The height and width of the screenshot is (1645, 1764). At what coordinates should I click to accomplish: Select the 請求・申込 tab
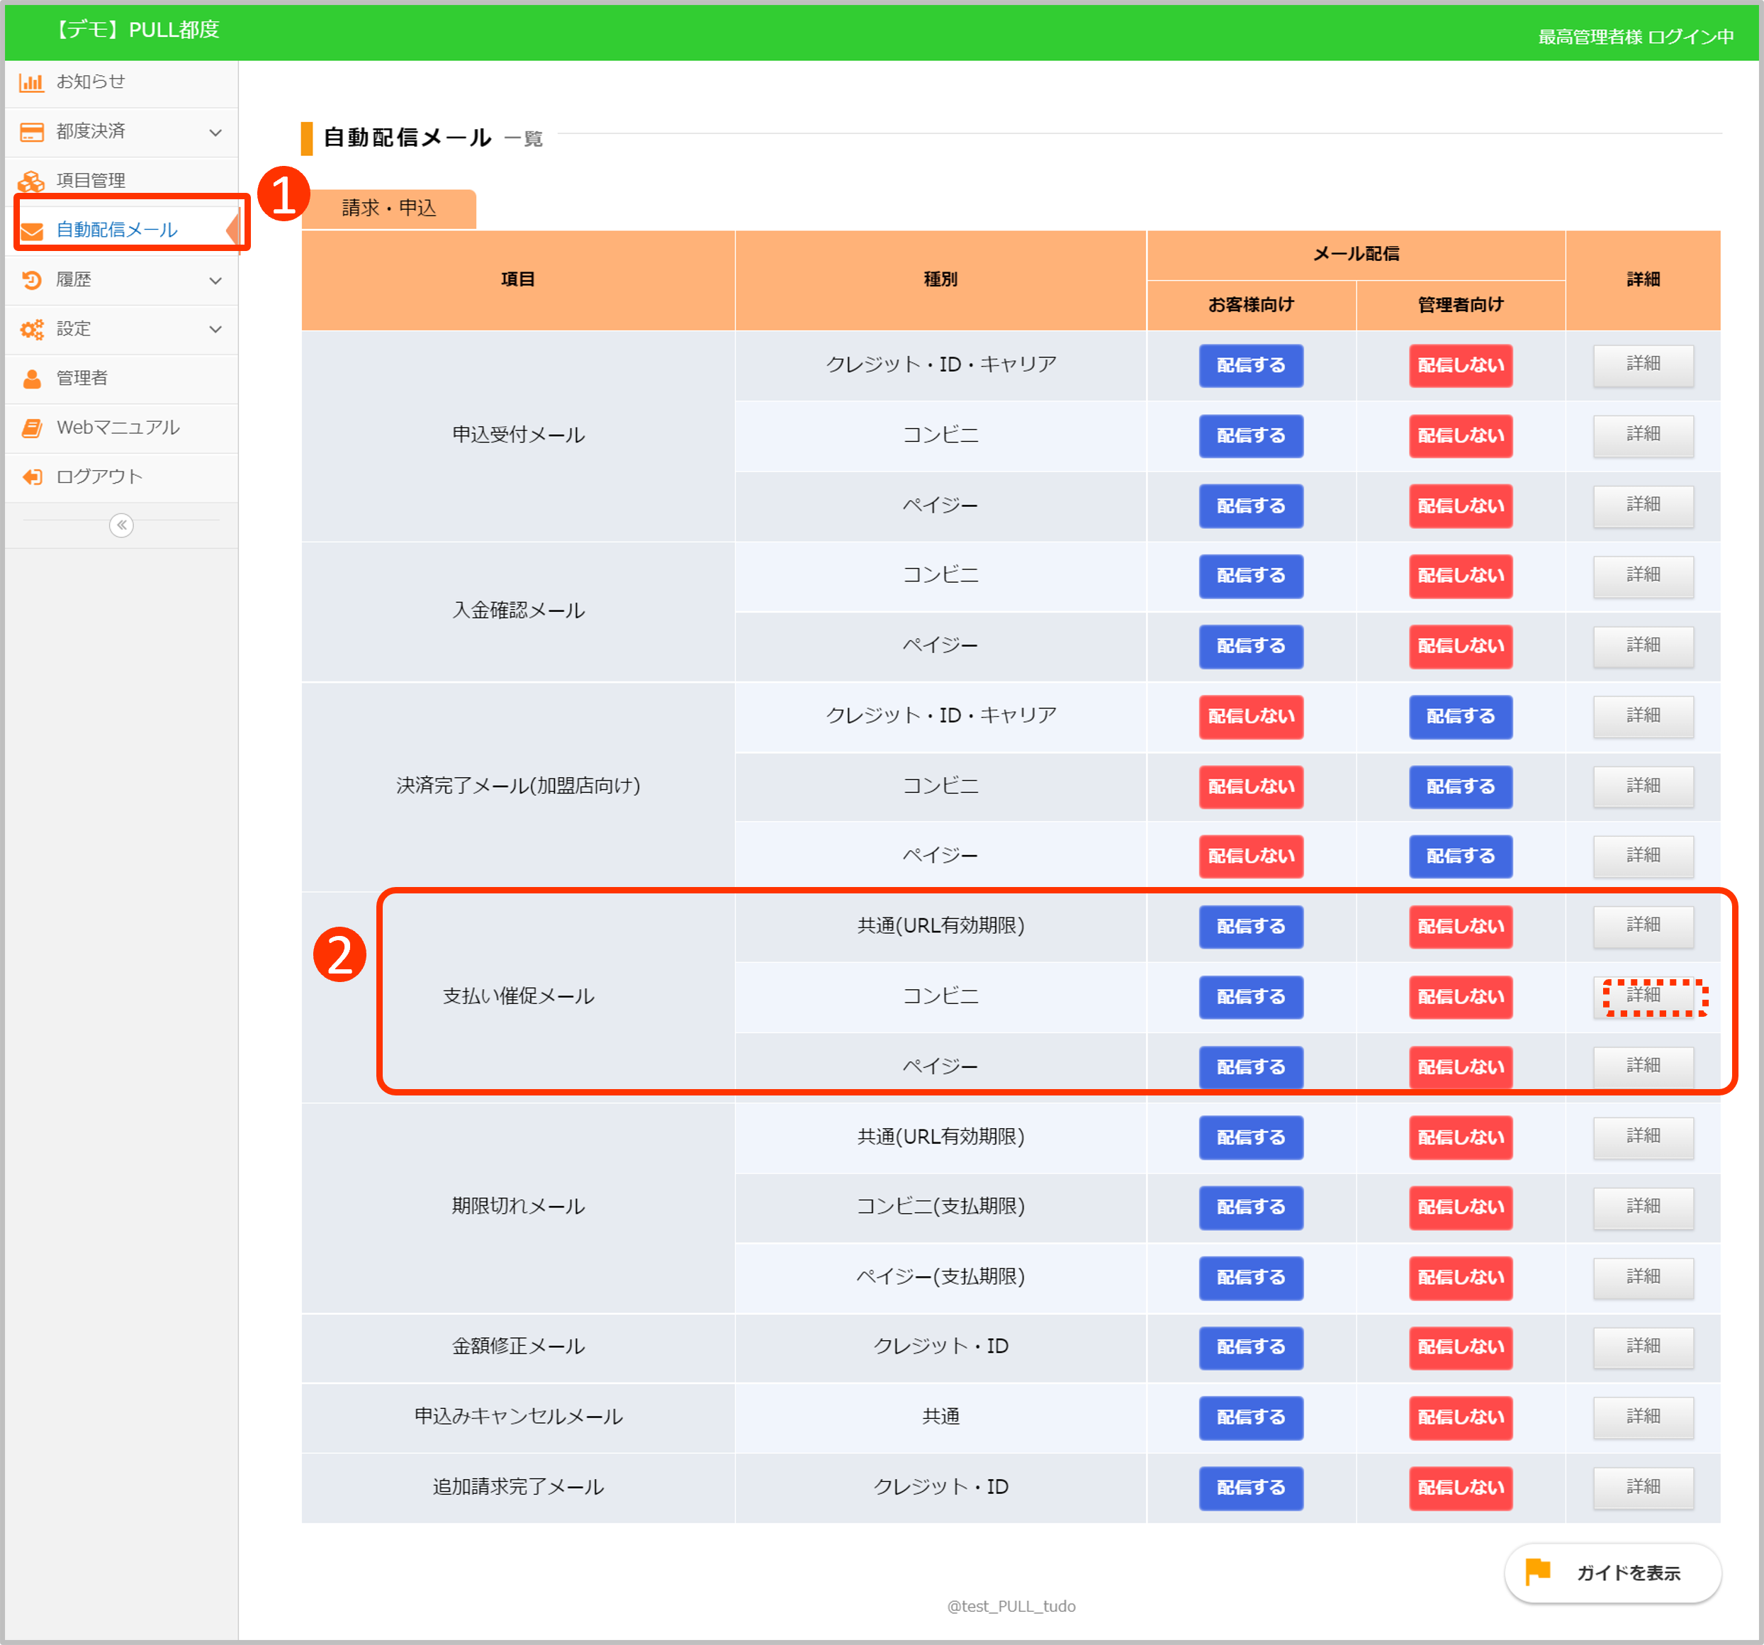[388, 208]
